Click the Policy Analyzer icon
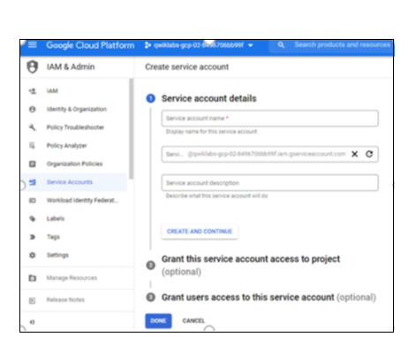The image size is (408, 337). pos(33,146)
